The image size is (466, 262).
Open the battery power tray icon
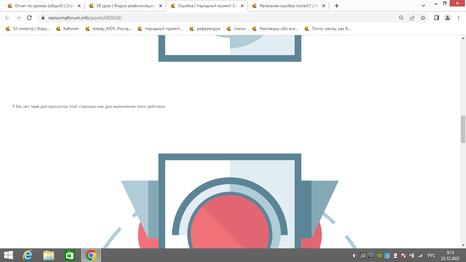(412, 255)
